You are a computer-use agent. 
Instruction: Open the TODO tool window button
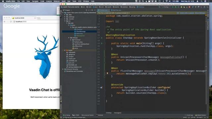[x=76, y=115]
